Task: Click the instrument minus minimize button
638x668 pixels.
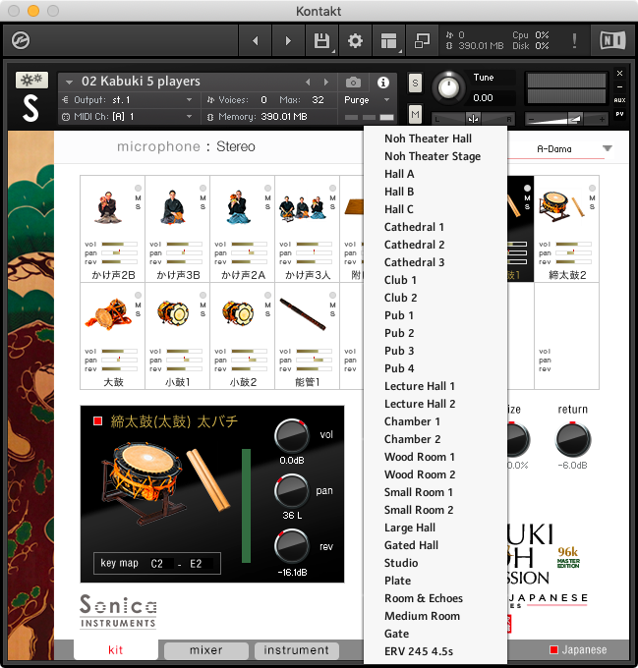Action: point(619,86)
